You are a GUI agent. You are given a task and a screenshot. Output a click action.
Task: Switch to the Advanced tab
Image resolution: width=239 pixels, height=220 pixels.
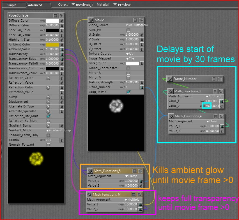coord(35,5)
